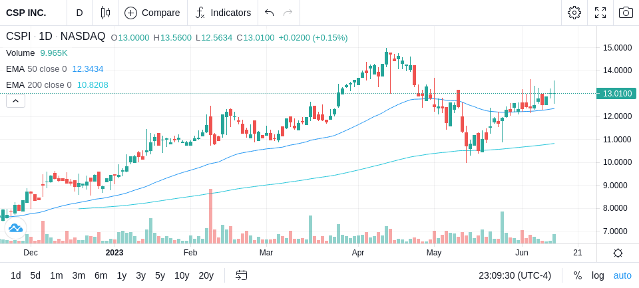Open the Indicators menu
This screenshot has height=288, width=639.
click(x=223, y=13)
